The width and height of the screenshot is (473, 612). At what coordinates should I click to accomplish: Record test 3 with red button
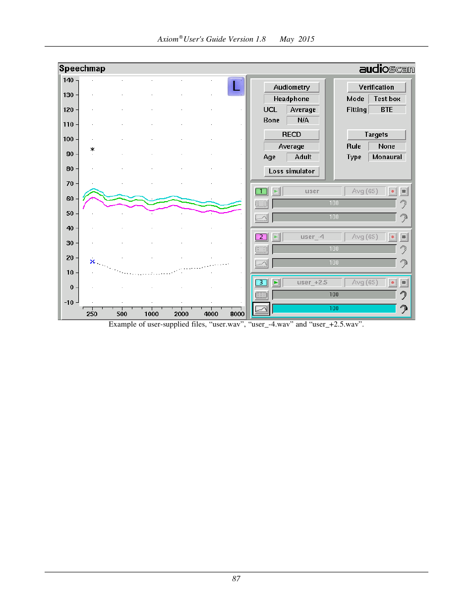point(393,282)
